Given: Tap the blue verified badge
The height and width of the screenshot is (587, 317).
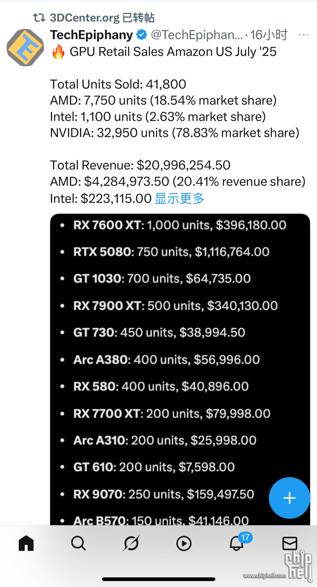Looking at the screenshot, I should (x=141, y=35).
